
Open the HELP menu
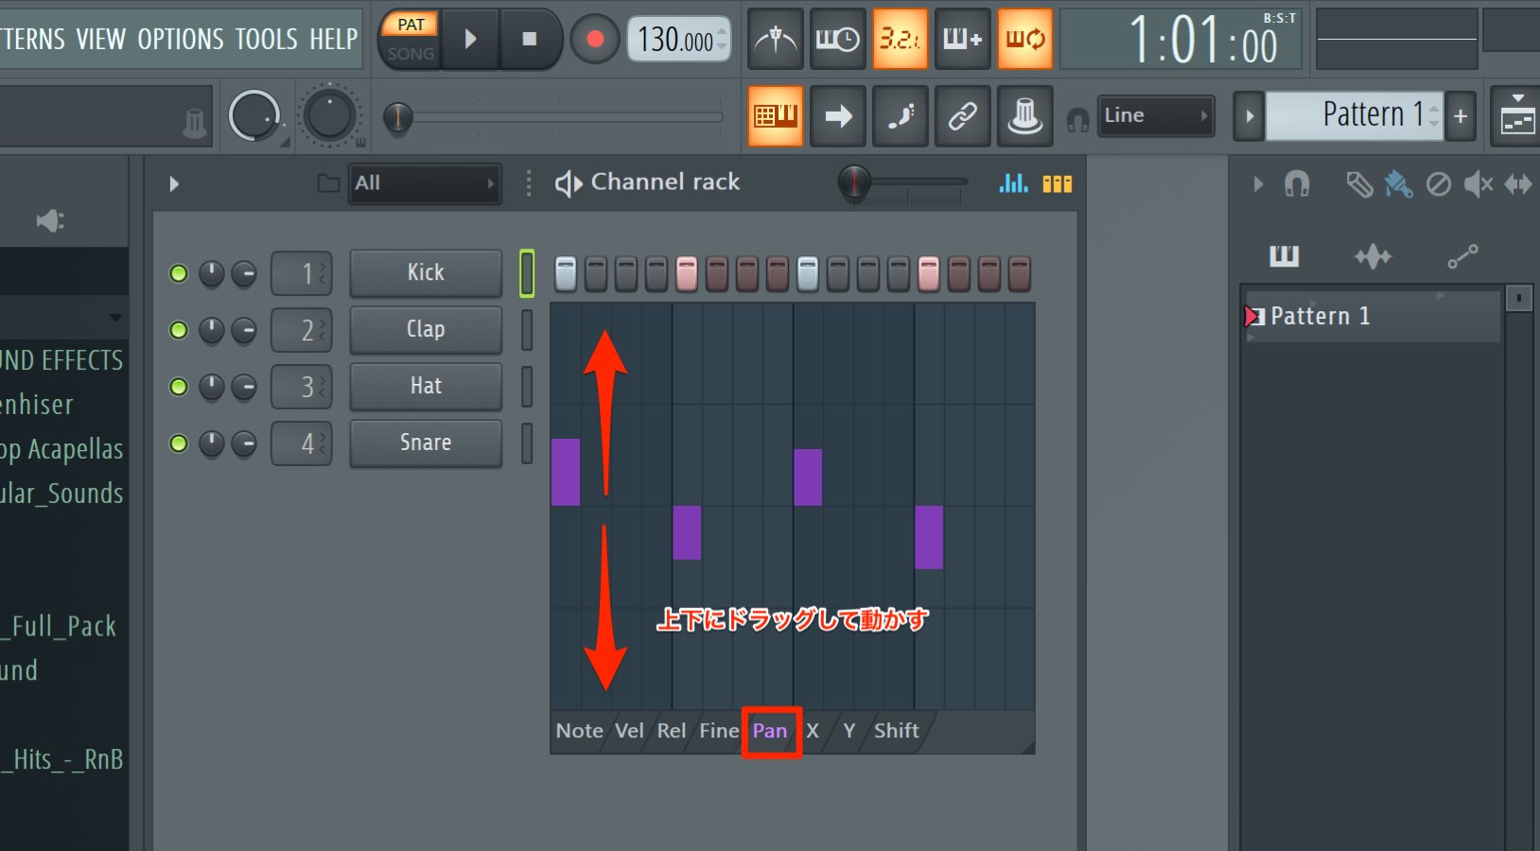[x=334, y=39]
